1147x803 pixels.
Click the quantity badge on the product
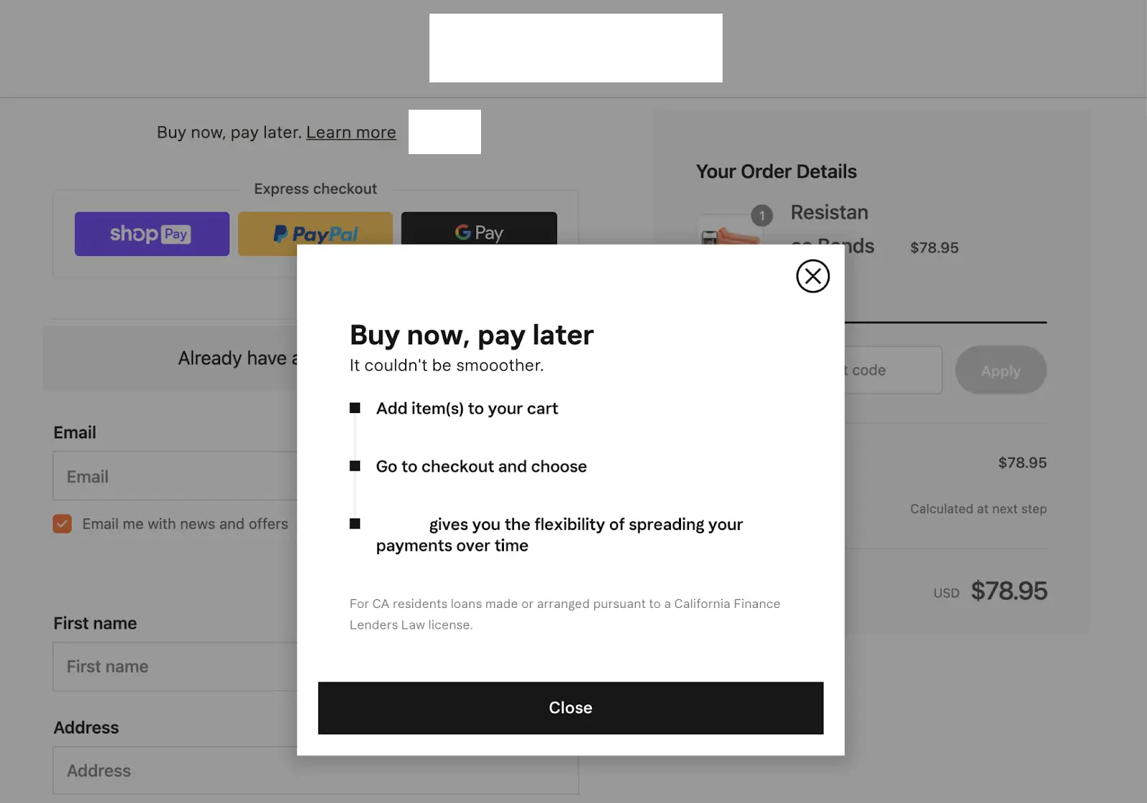[762, 215]
